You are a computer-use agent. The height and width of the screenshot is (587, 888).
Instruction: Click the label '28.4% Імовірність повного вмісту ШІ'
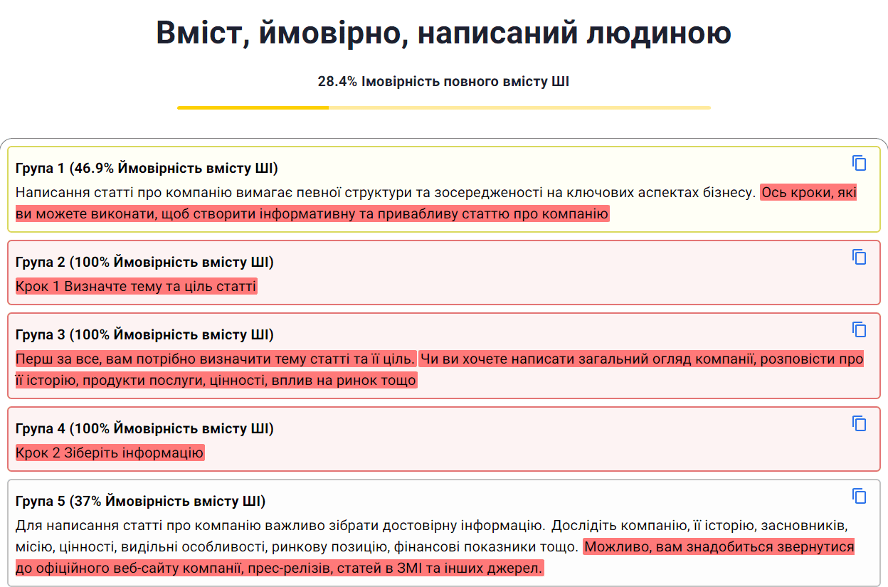pos(443,80)
